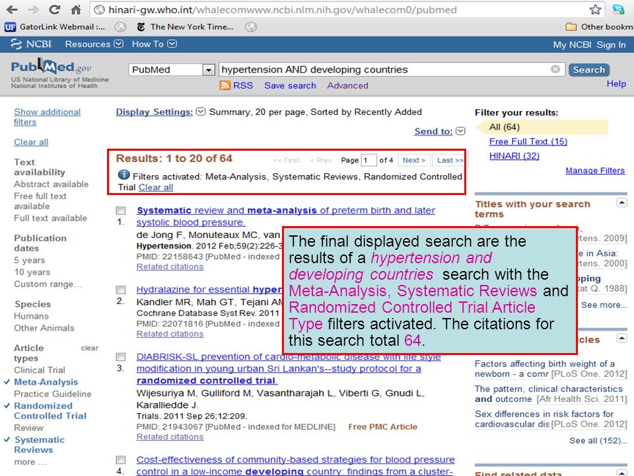Click See more under Titles with search terms

(x=604, y=305)
